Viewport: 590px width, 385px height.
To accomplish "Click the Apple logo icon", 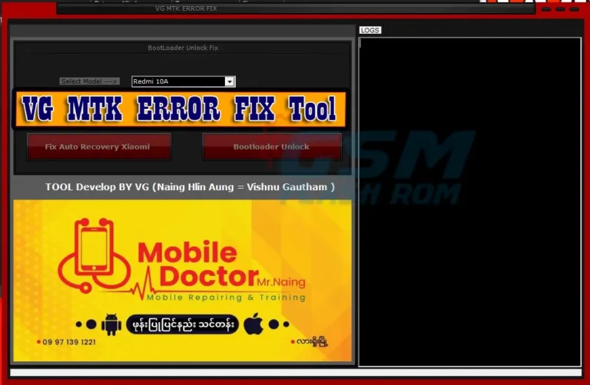I will click(254, 324).
